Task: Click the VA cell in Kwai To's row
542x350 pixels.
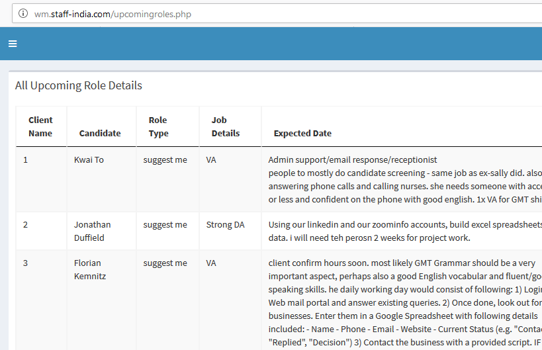Action: 212,159
